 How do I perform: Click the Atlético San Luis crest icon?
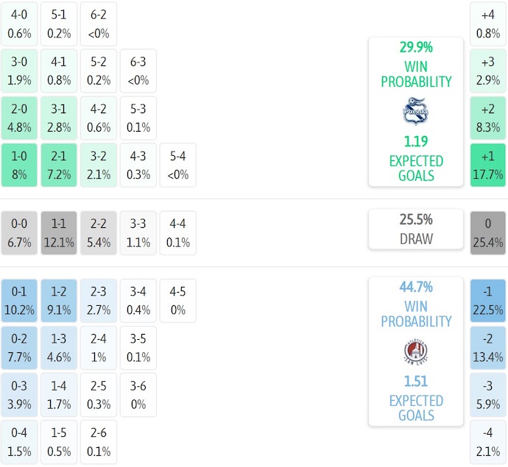(416, 352)
